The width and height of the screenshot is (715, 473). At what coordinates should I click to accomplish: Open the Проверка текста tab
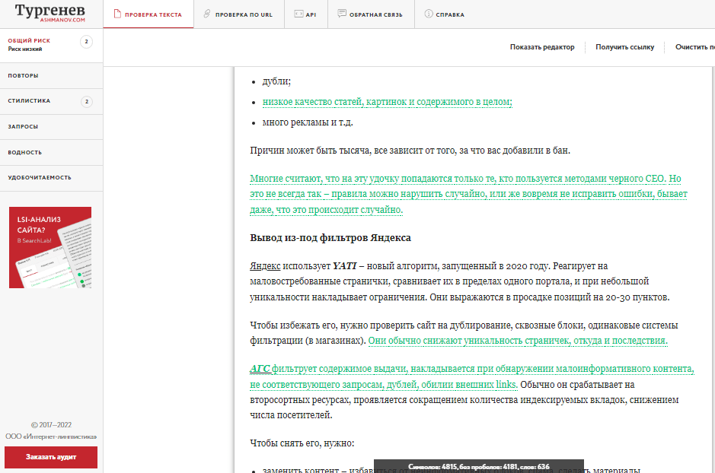pyautogui.click(x=148, y=14)
